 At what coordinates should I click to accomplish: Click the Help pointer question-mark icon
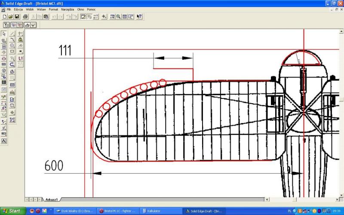click(139, 16)
